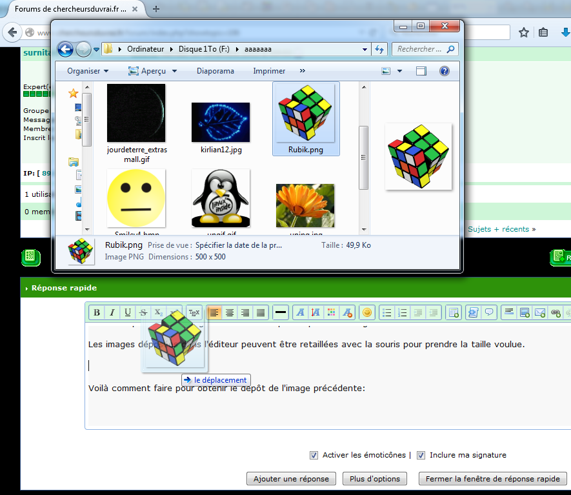Open Explorer help

tap(445, 71)
